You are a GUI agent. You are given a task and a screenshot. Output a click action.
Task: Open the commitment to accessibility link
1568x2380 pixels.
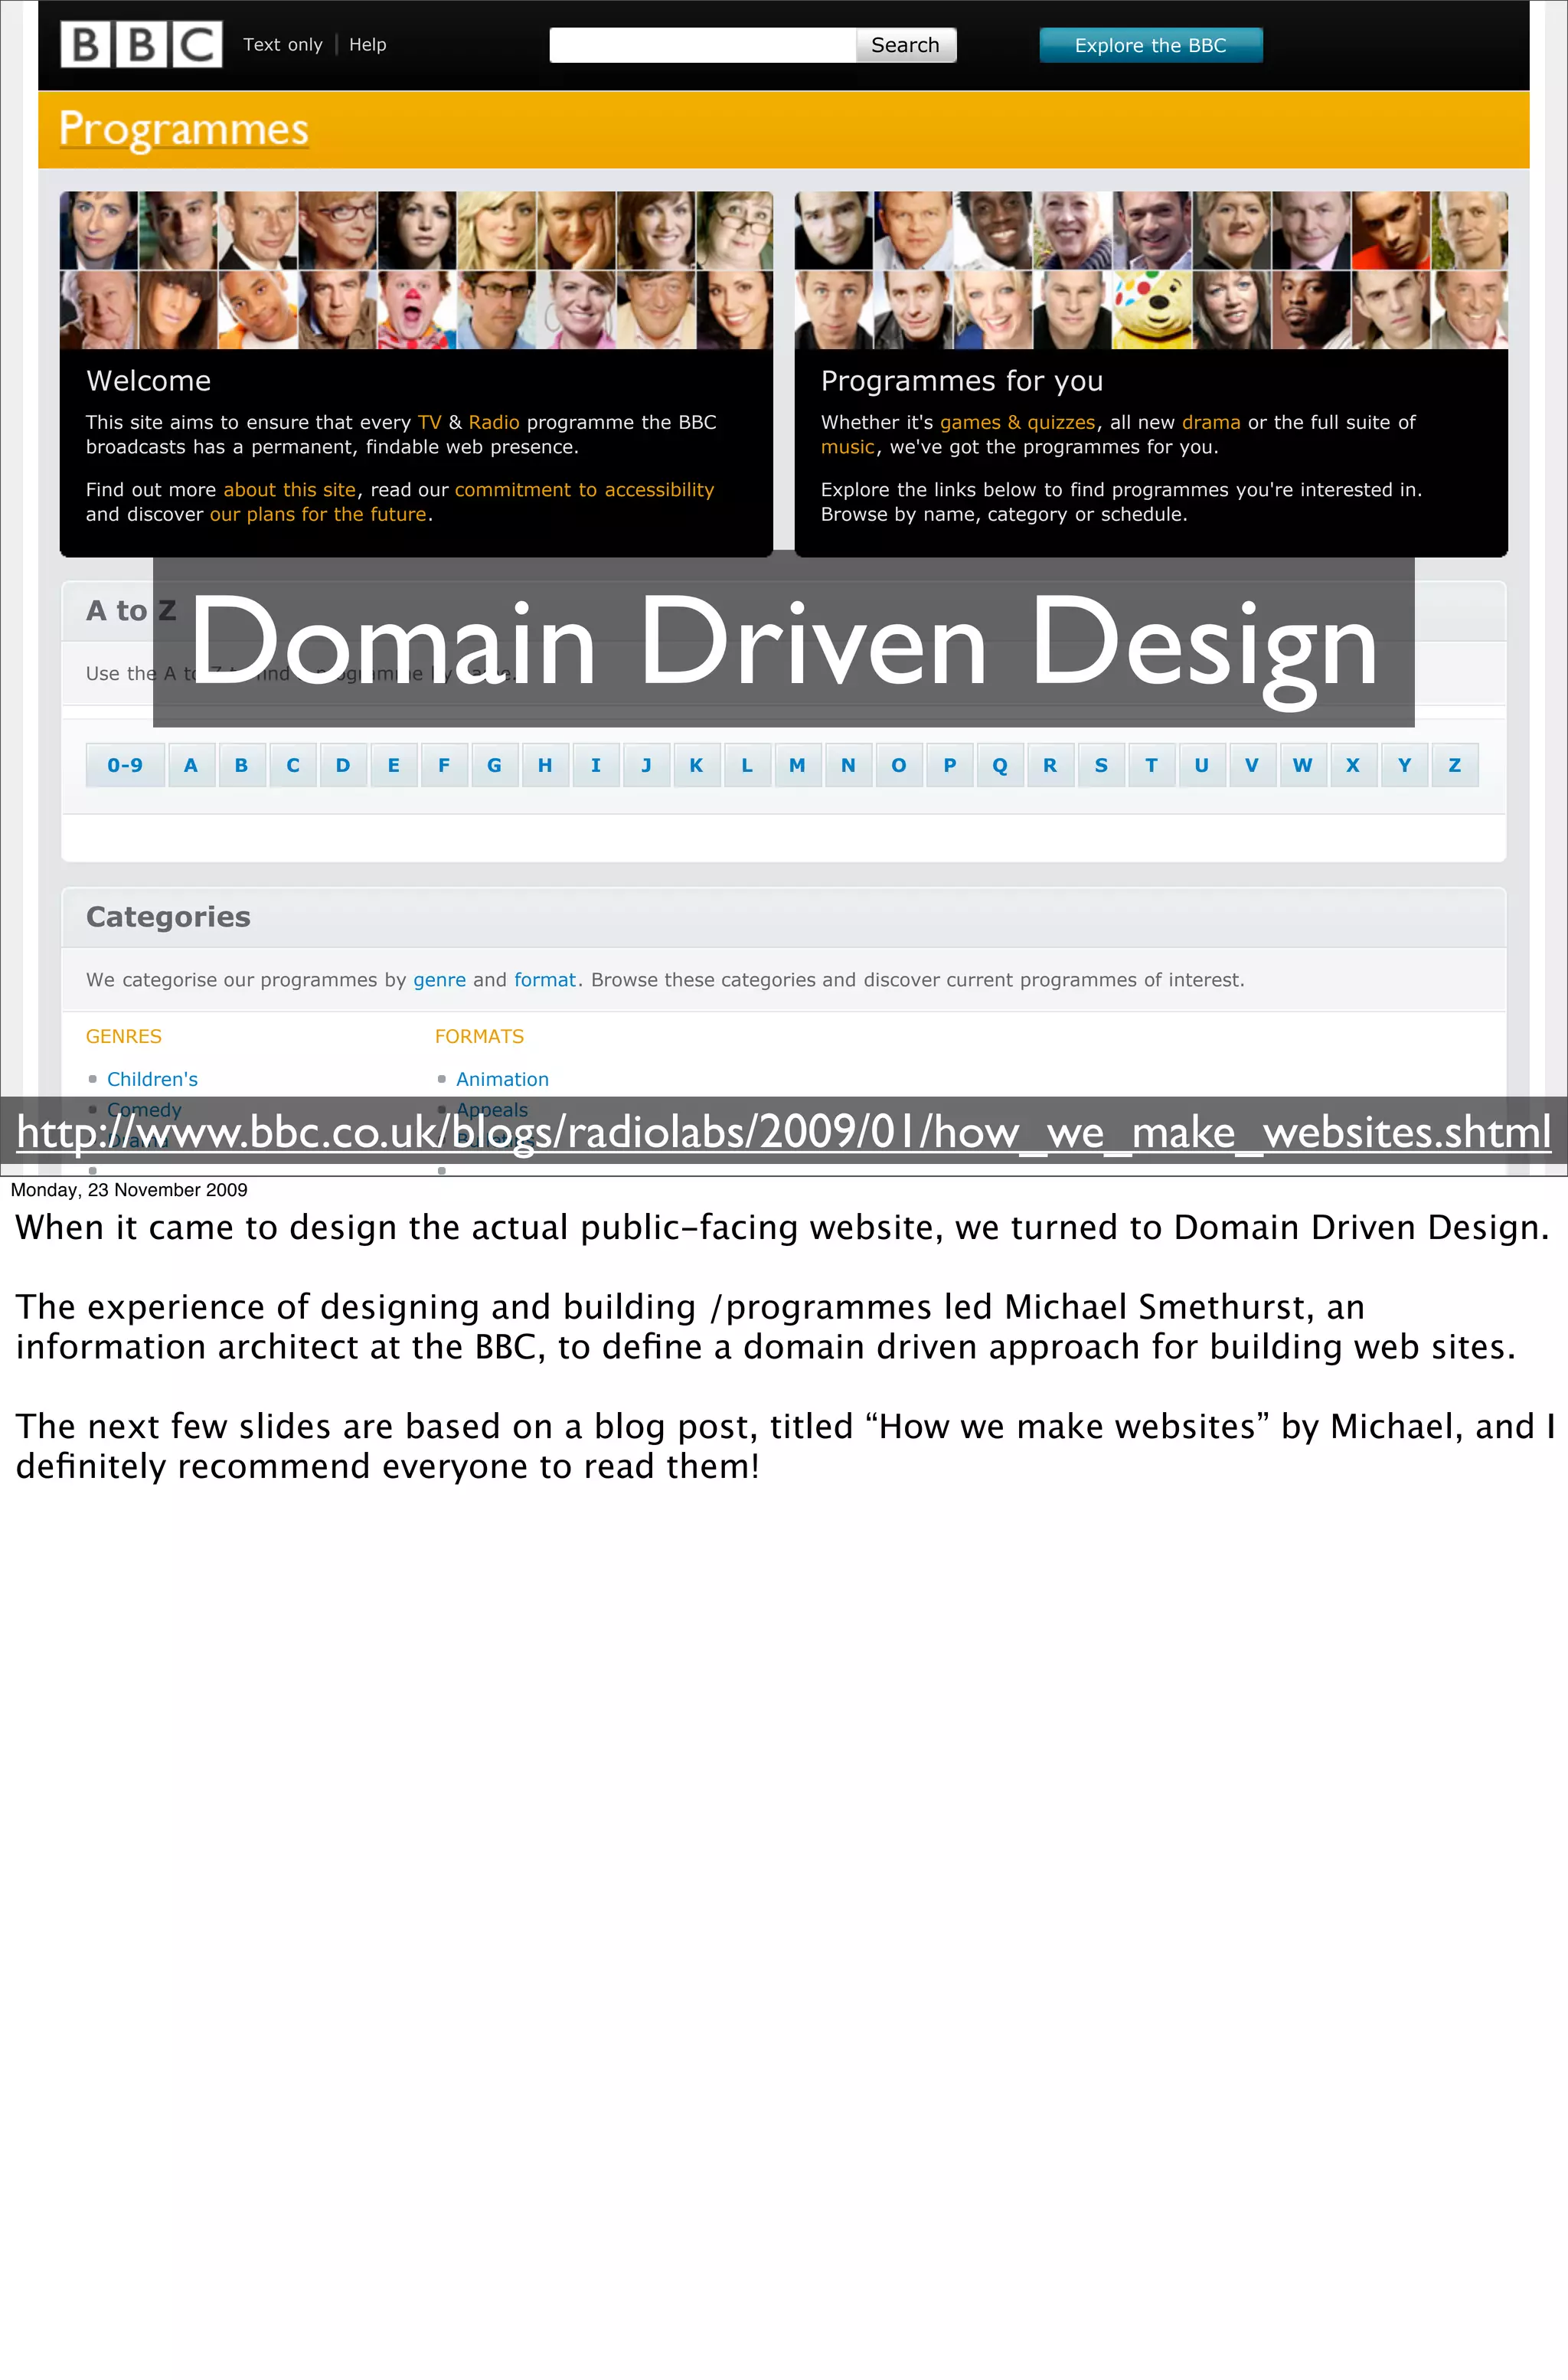click(x=584, y=490)
